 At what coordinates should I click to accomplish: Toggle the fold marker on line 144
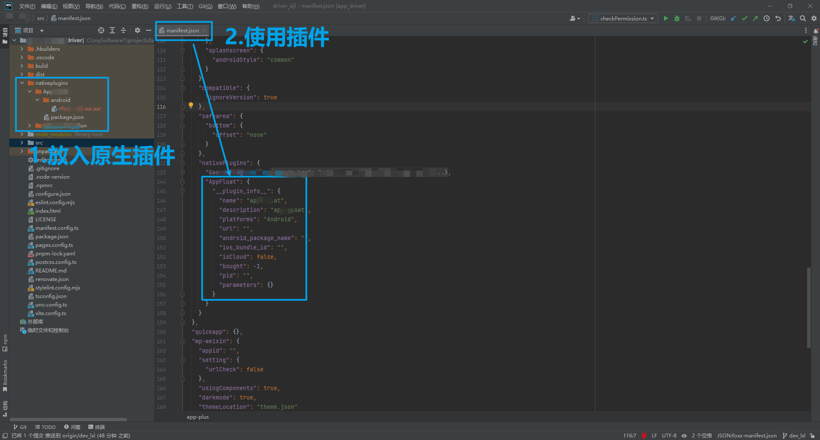click(182, 182)
